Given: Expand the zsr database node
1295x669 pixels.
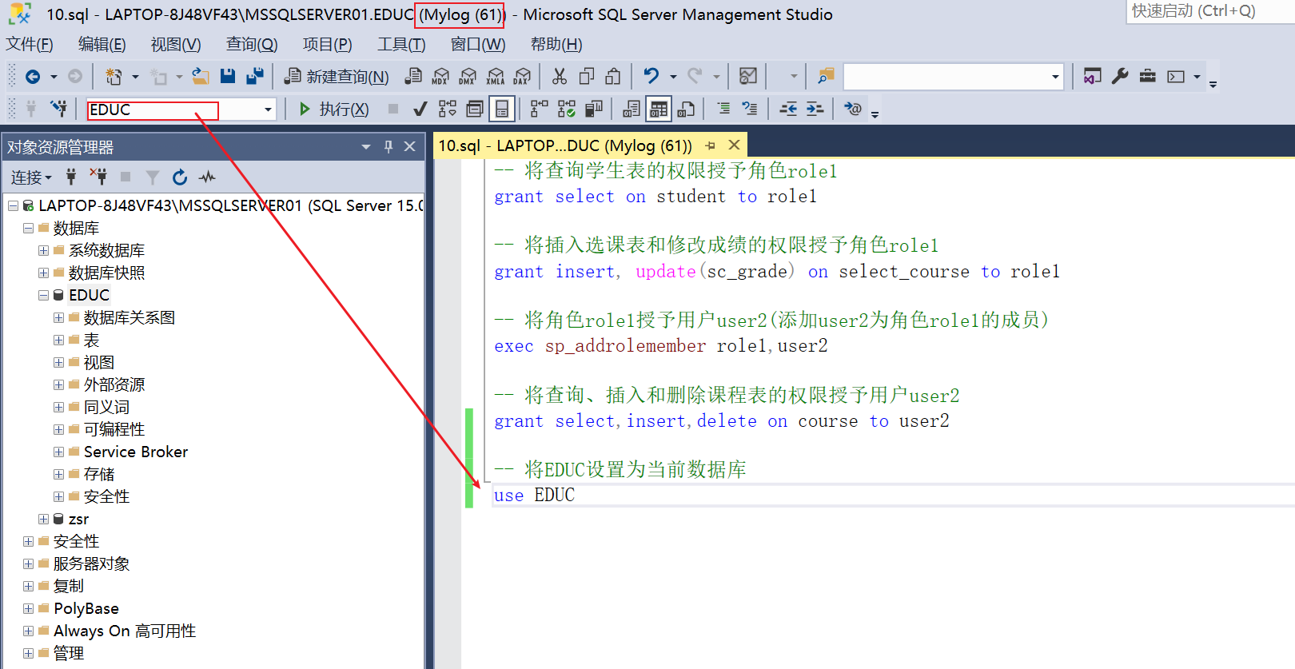Looking at the screenshot, I should tap(43, 519).
